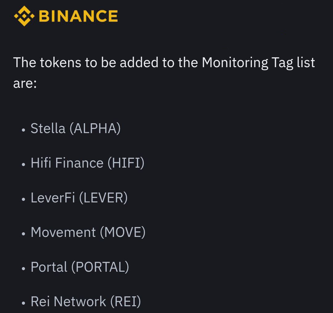This screenshot has width=333, height=313.
Task: Click the word Stella in the list
Action: [48, 128]
